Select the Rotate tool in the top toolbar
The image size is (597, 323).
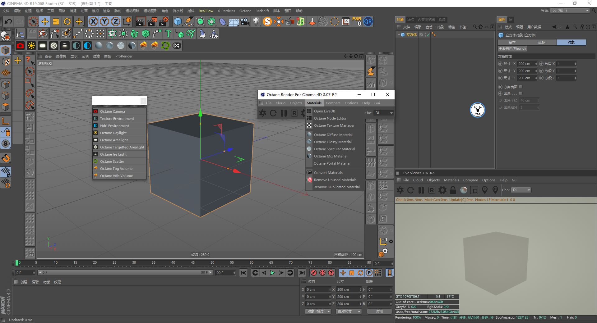(67, 21)
